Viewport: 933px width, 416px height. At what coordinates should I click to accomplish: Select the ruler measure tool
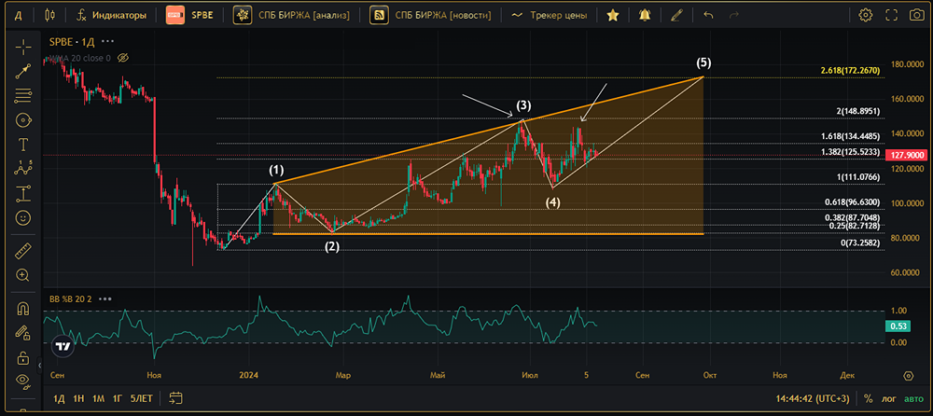pos(23,252)
